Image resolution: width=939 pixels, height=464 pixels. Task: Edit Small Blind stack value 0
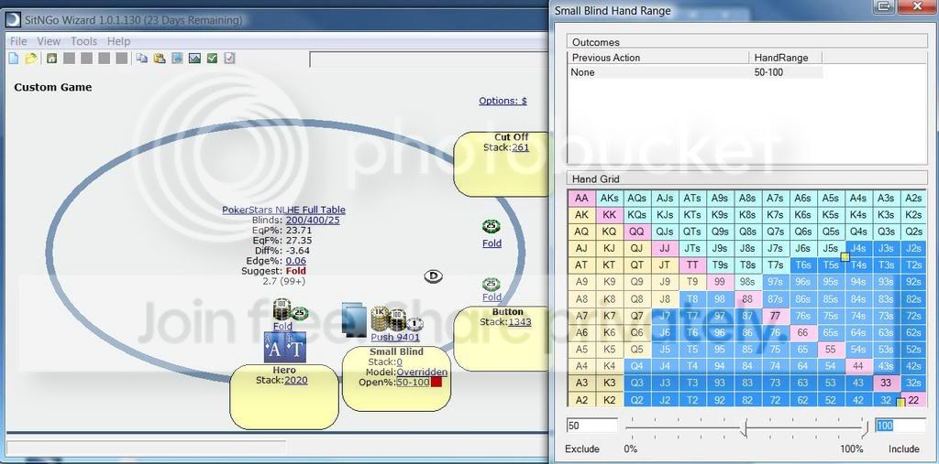(x=400, y=361)
